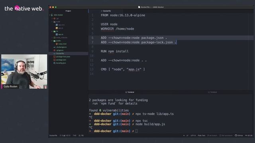Change the UTF-8 encoding selector
The image size is (255, 143).
tap(193, 135)
